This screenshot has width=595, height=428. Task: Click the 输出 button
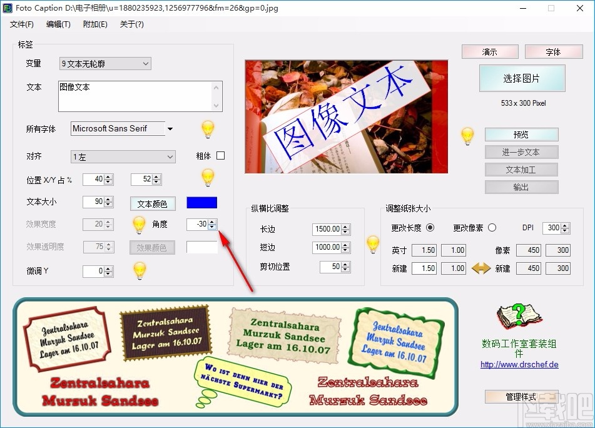click(x=521, y=187)
